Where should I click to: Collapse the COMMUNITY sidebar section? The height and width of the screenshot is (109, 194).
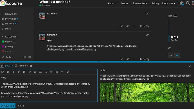click(9, 14)
